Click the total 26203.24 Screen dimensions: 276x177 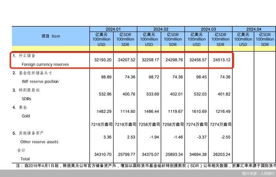pyautogui.click(x=222, y=155)
